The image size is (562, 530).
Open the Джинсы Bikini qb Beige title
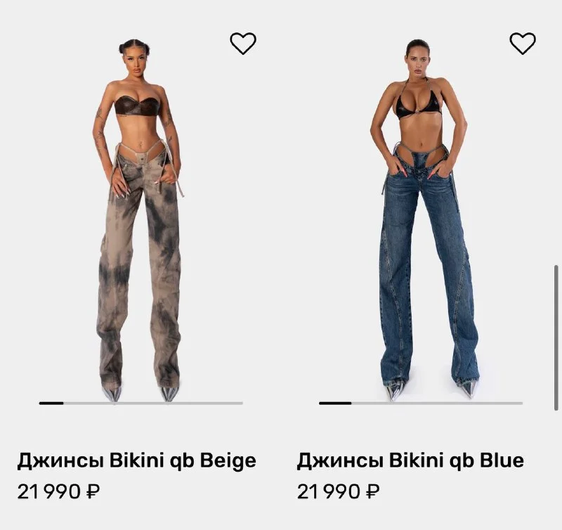click(136, 460)
